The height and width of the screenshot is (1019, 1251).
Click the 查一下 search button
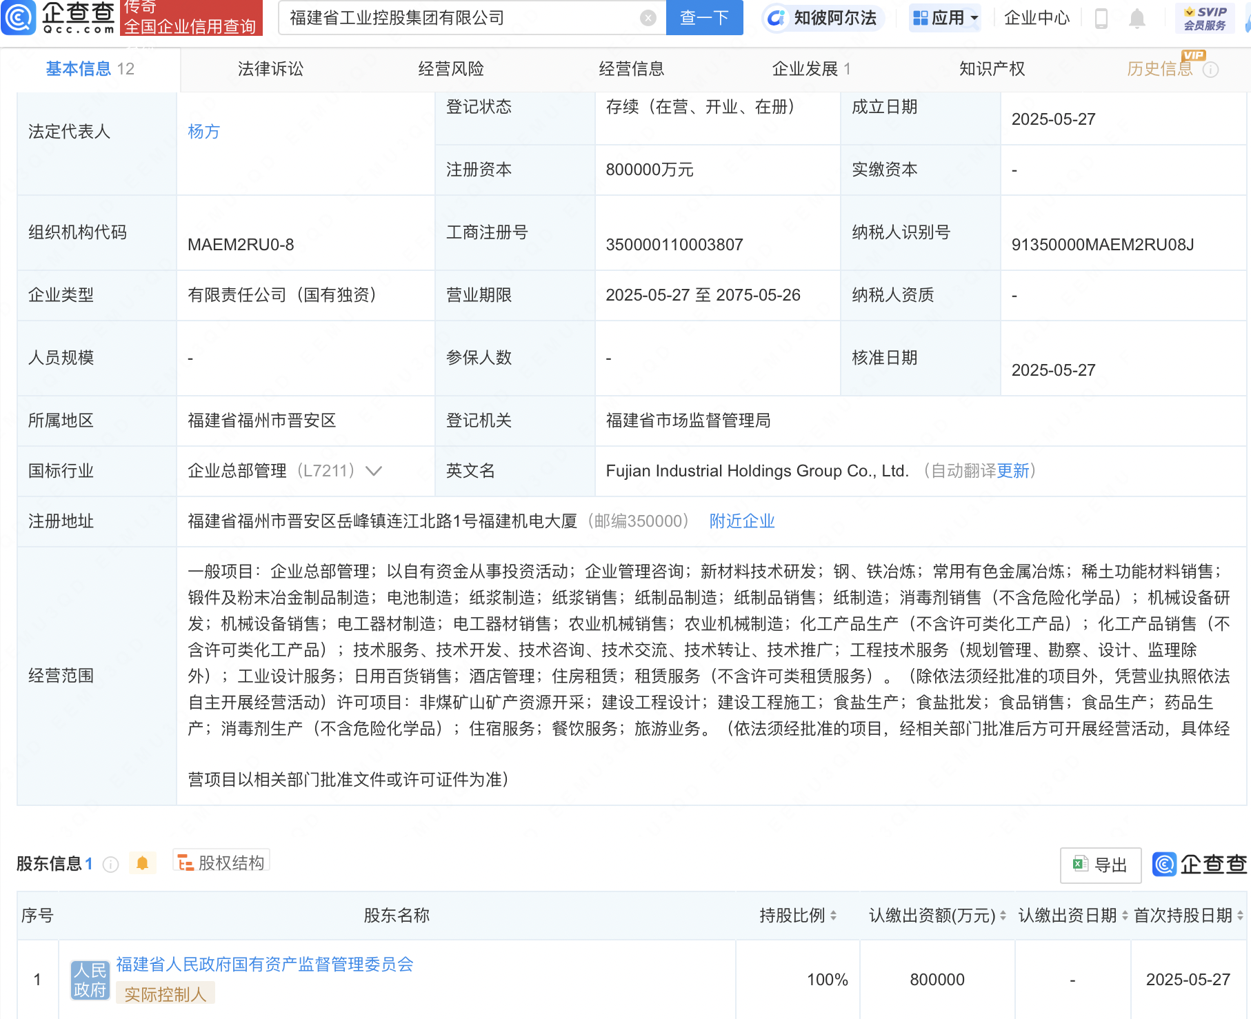pyautogui.click(x=704, y=18)
